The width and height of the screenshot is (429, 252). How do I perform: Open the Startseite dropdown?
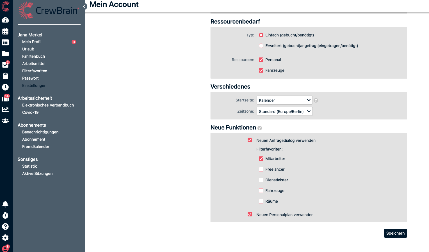tap(284, 100)
